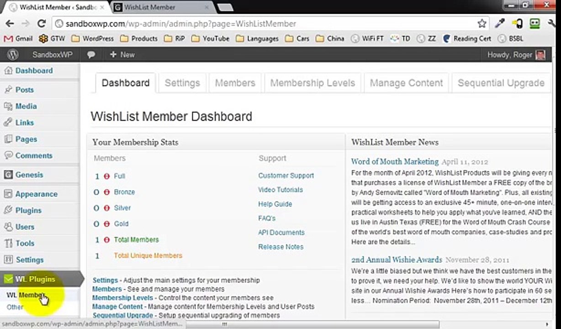Open the China bookmarks folder

tap(330, 39)
